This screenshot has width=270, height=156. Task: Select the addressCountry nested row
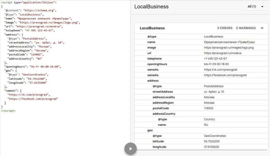coord(164,114)
